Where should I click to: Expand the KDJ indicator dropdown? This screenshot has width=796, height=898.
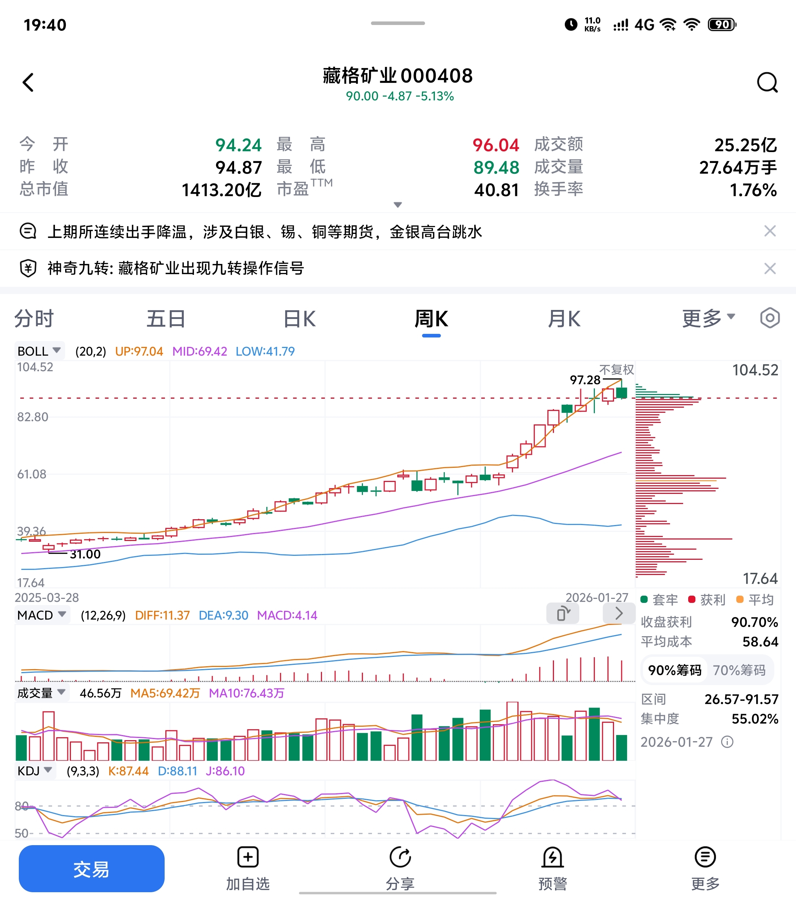pos(35,771)
